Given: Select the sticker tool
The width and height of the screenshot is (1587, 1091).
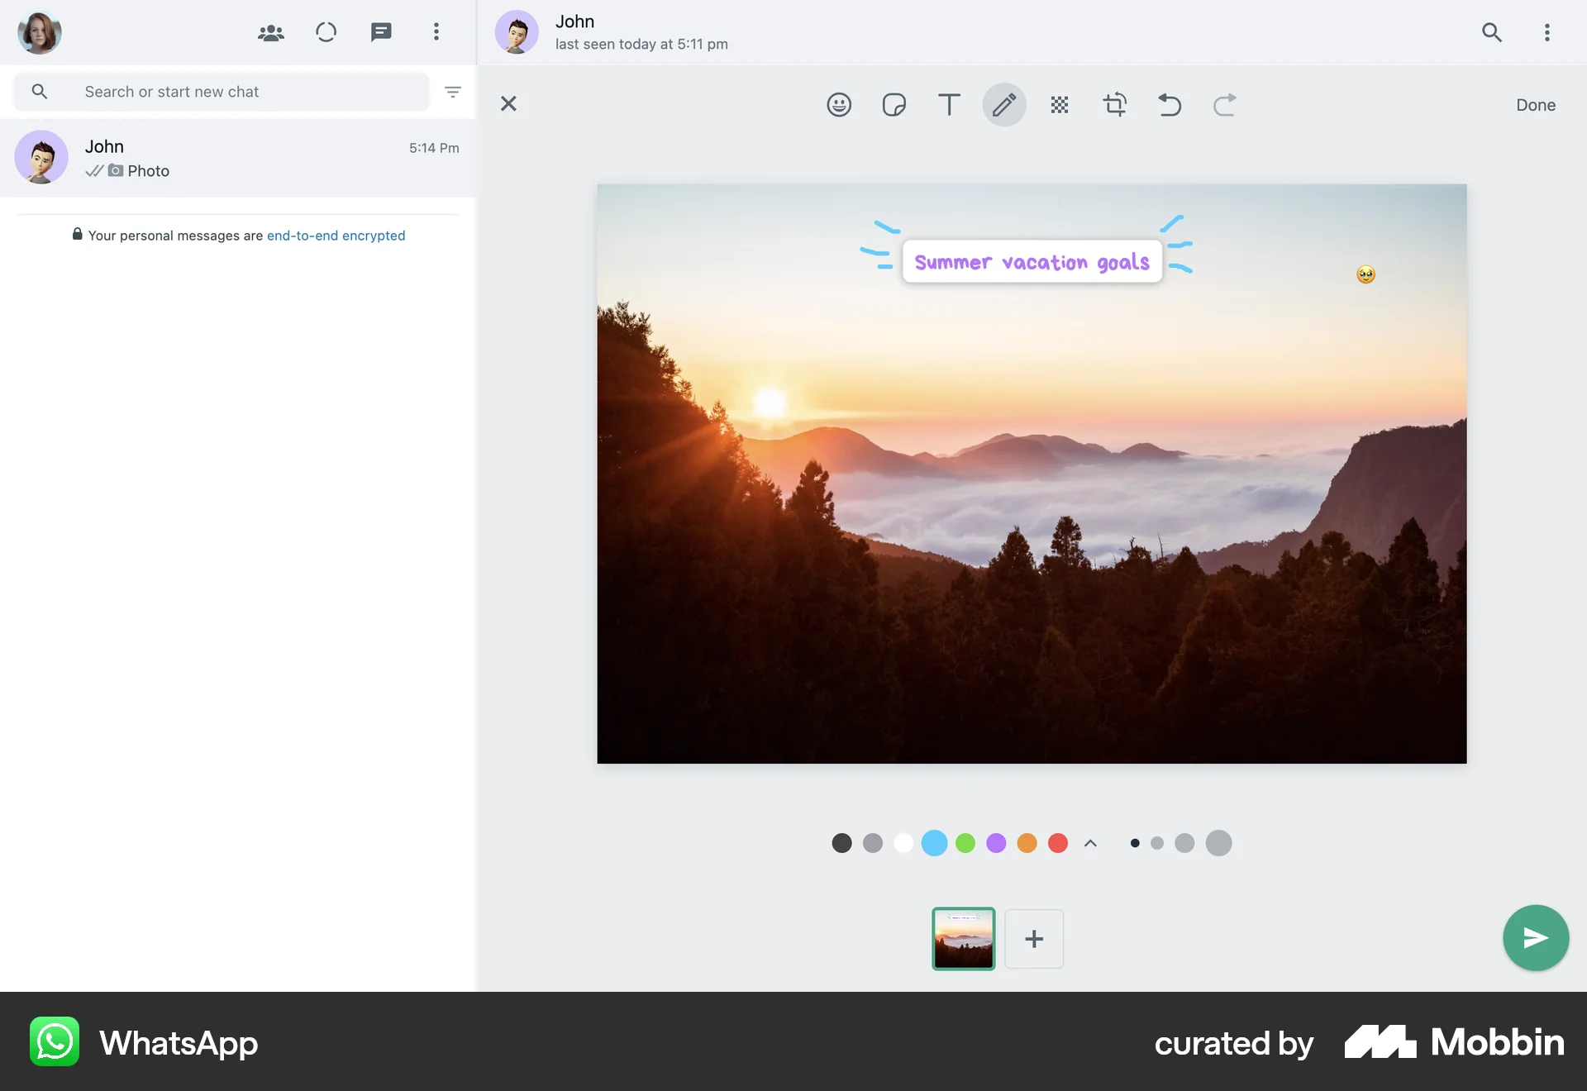Looking at the screenshot, I should pyautogui.click(x=894, y=104).
